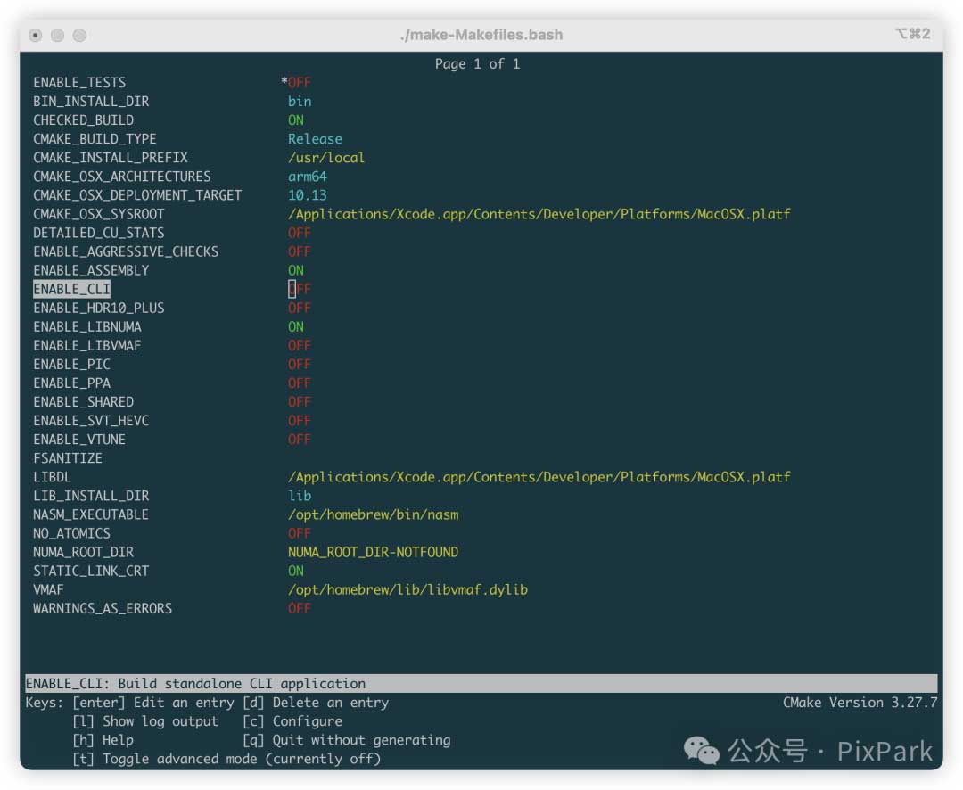Image resolution: width=963 pixels, height=790 pixels.
Task: Click the [c] Configure key hint
Action: [292, 721]
